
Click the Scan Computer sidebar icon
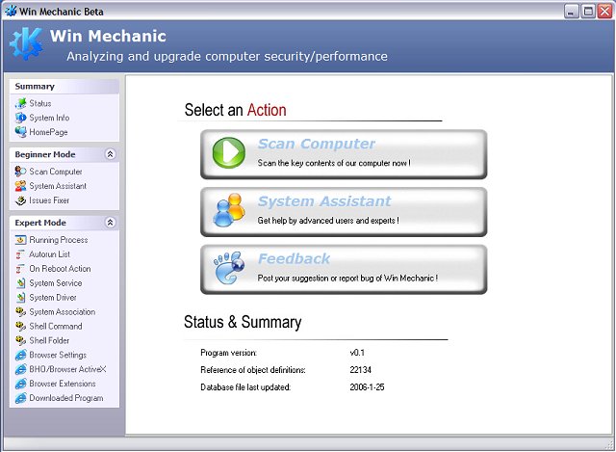tap(20, 172)
